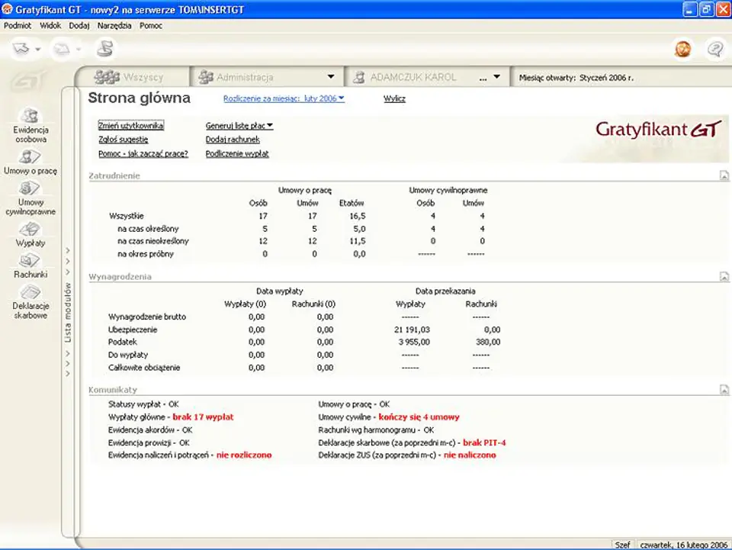Click the money stack toolbar icon

tap(105, 48)
